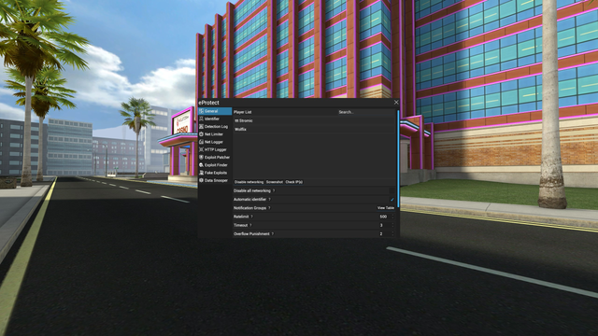The height and width of the screenshot is (336, 598).
Task: Show help for Automatic identifier
Action: pyautogui.click(x=270, y=199)
